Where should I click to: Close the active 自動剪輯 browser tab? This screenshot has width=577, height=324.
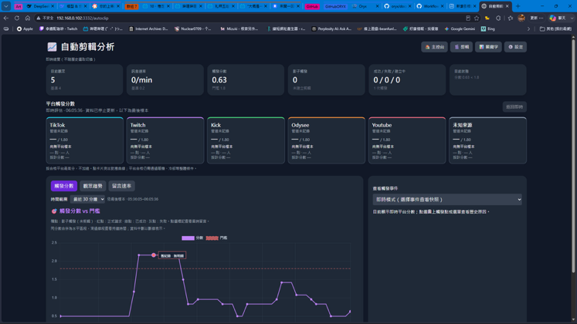pos(507,6)
